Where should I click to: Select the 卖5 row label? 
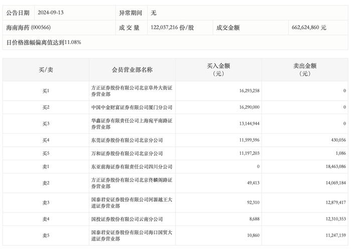[46, 235]
